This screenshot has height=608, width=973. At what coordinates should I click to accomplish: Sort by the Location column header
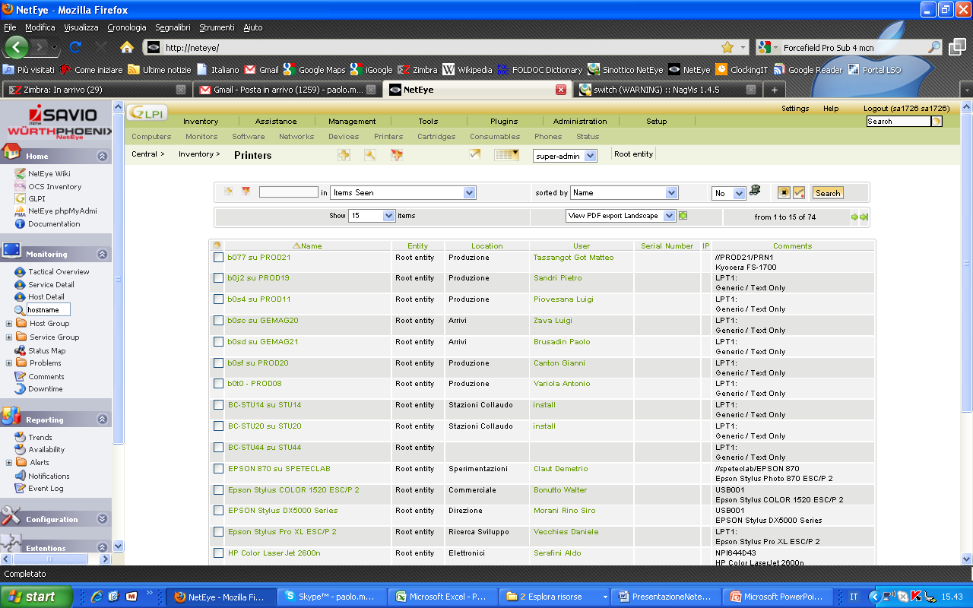[x=486, y=246]
